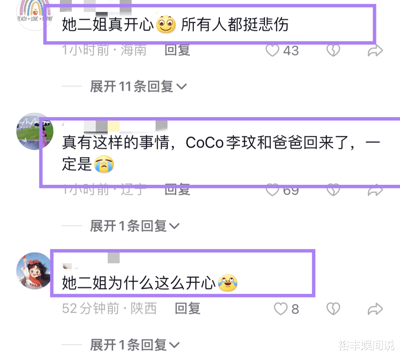Dislike the Liaoning user's comment
400x358 pixels.
333,190
